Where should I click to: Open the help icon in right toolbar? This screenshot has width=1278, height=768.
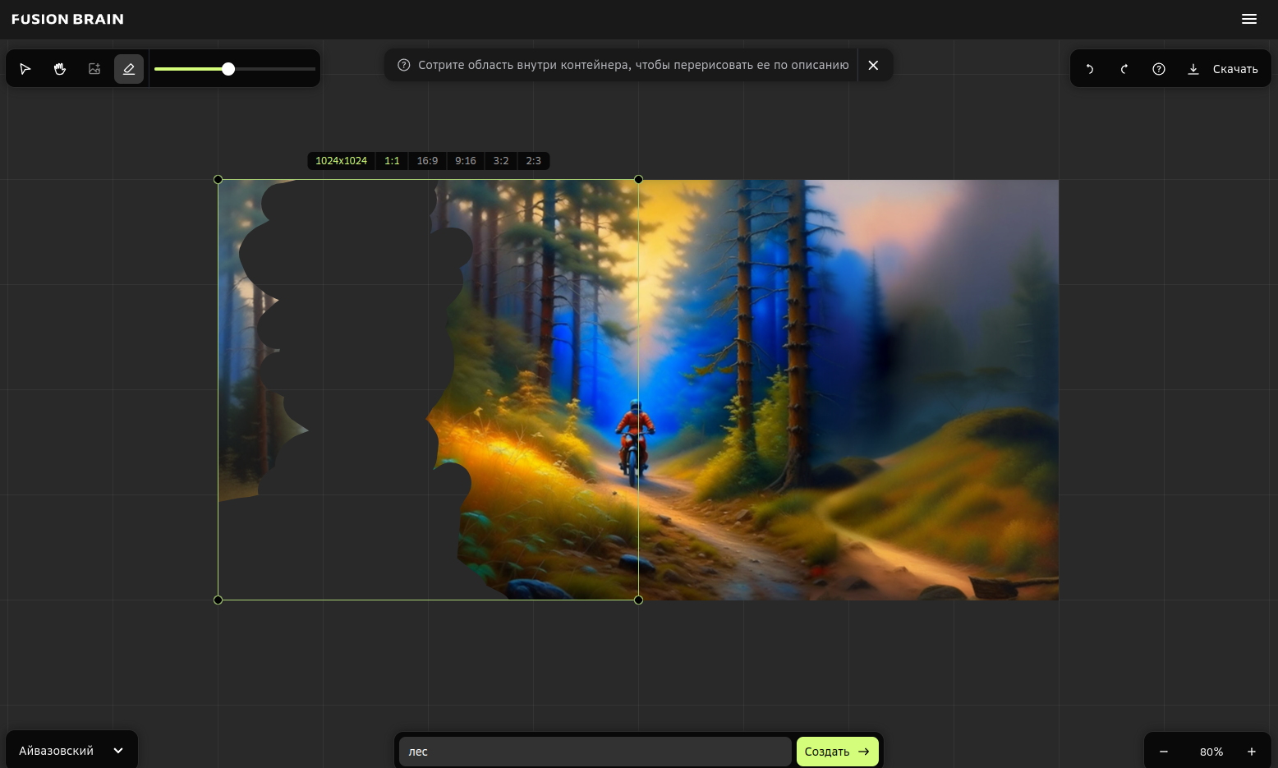(x=1159, y=69)
